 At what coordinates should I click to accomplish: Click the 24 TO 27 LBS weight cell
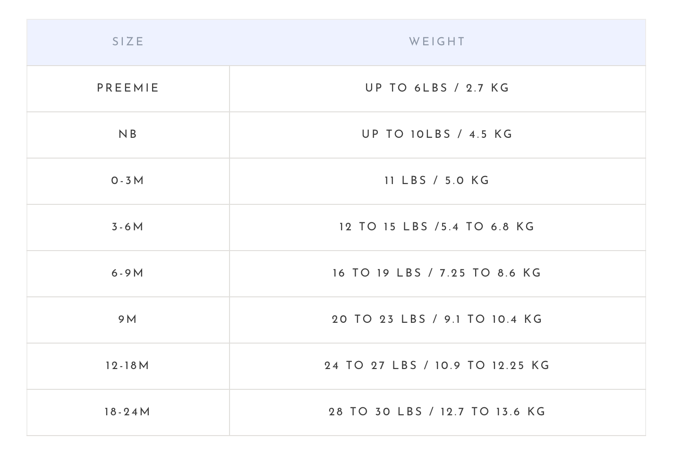(x=437, y=366)
